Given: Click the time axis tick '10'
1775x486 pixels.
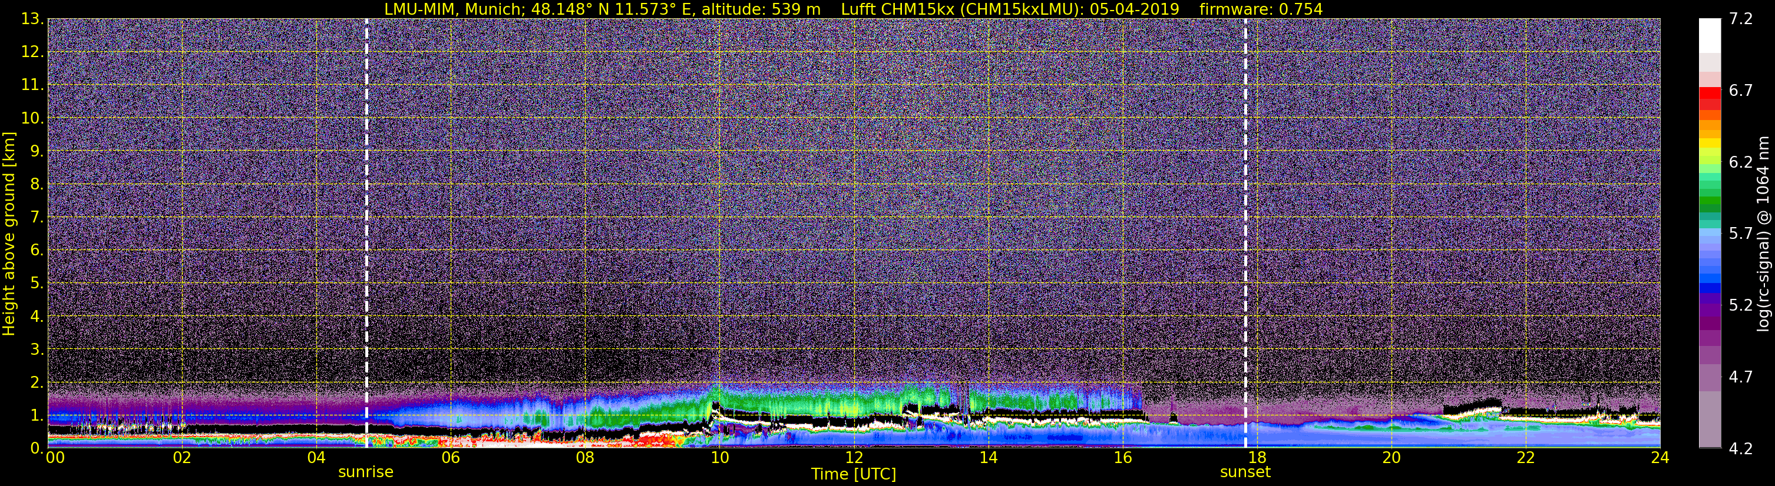Looking at the screenshot, I should pyautogui.click(x=719, y=458).
